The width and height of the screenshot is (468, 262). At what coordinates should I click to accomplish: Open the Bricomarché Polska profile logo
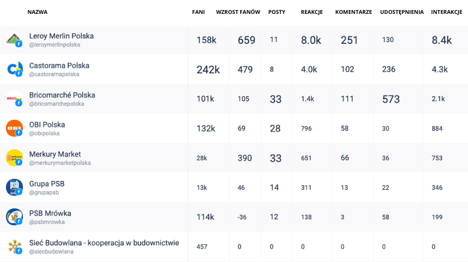[14, 99]
